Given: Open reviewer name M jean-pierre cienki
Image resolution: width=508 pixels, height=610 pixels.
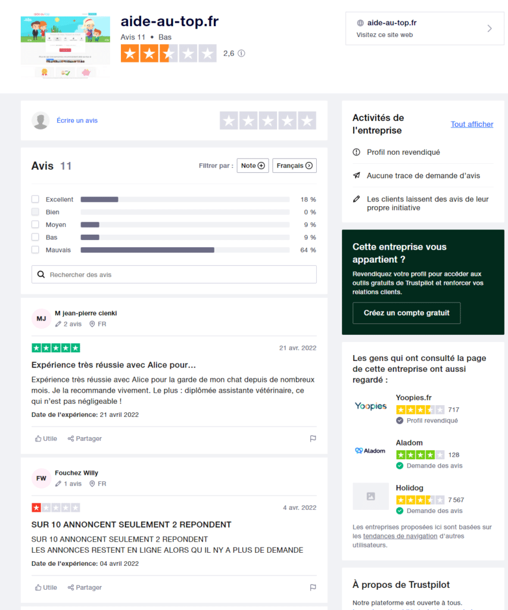Looking at the screenshot, I should (x=86, y=313).
